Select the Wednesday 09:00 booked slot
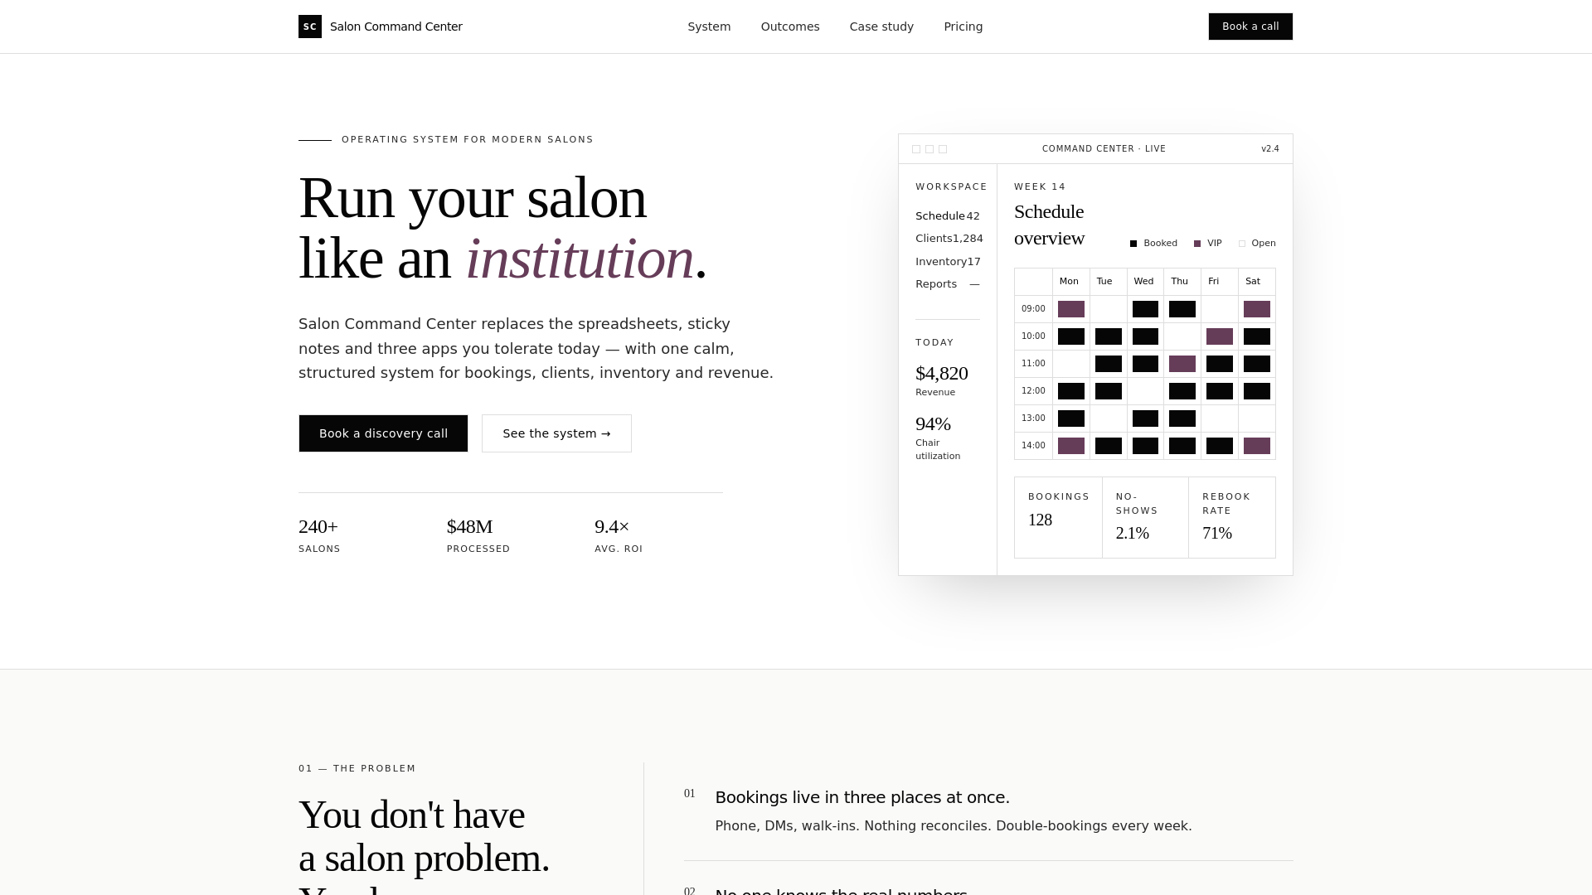Image resolution: width=1592 pixels, height=895 pixels. 1145,309
